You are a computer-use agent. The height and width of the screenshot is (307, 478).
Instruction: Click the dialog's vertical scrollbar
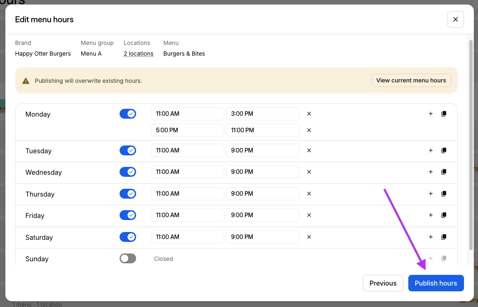(471, 144)
